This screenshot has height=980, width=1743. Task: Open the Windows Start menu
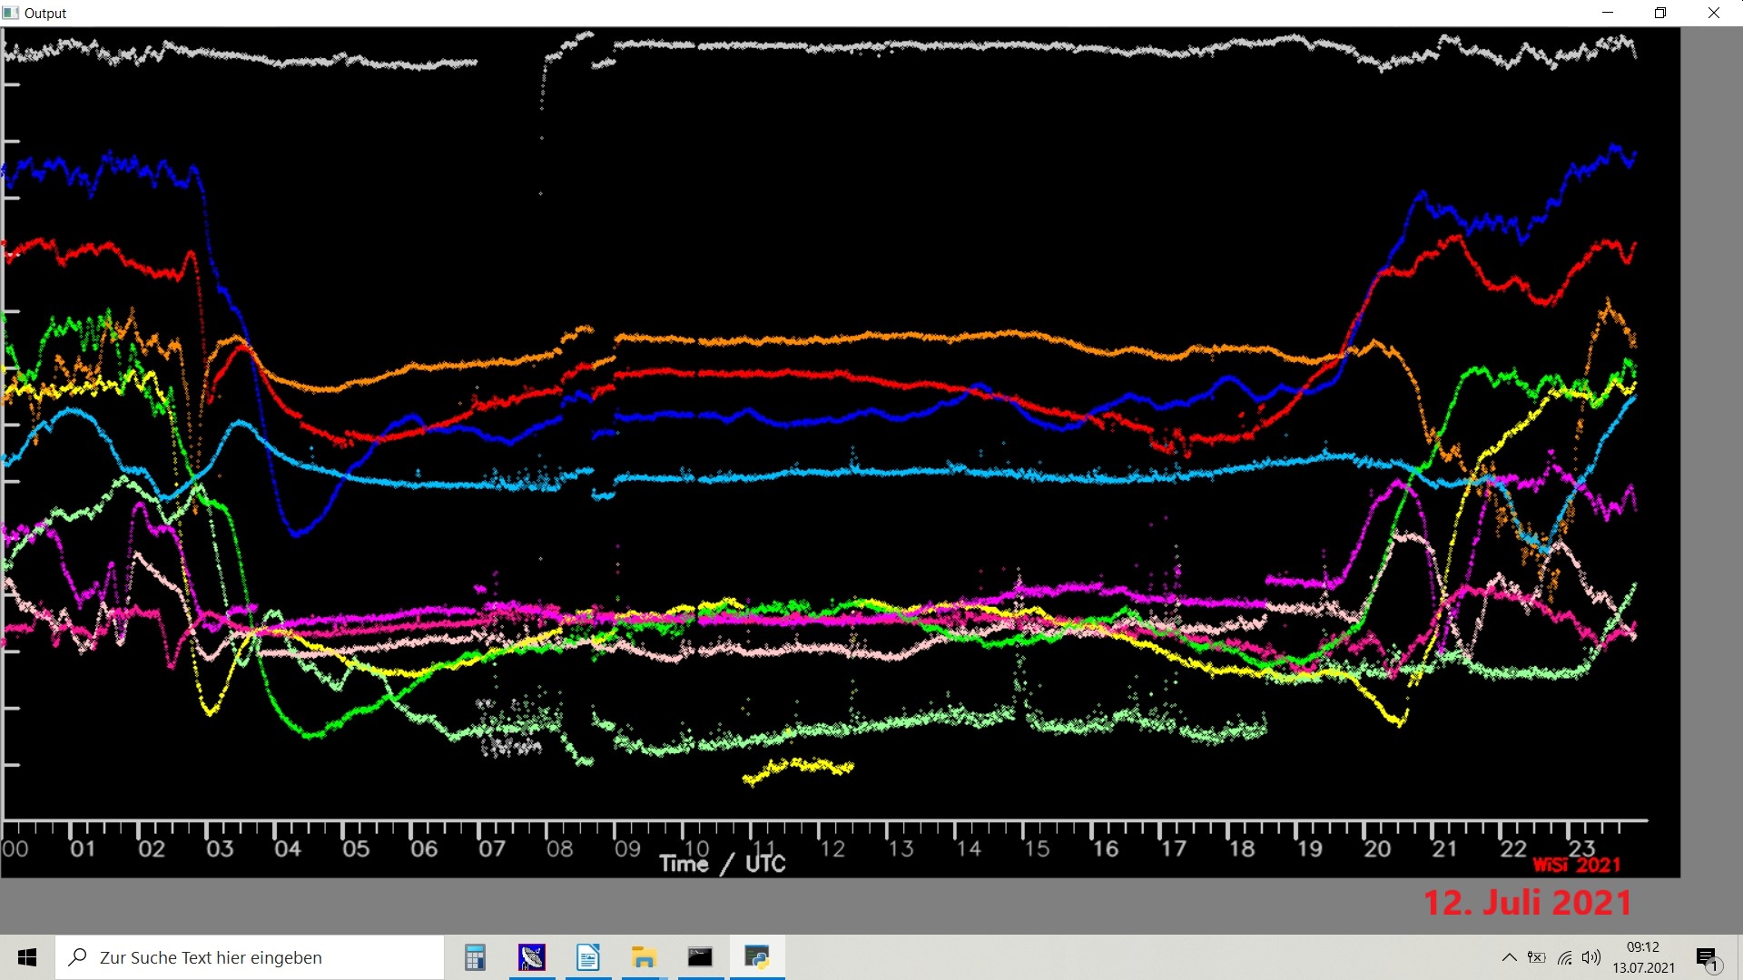pos(27,957)
